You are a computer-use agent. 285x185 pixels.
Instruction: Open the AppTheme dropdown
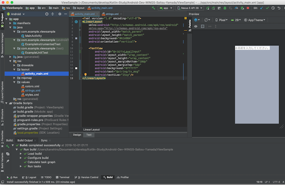tap(254, 20)
